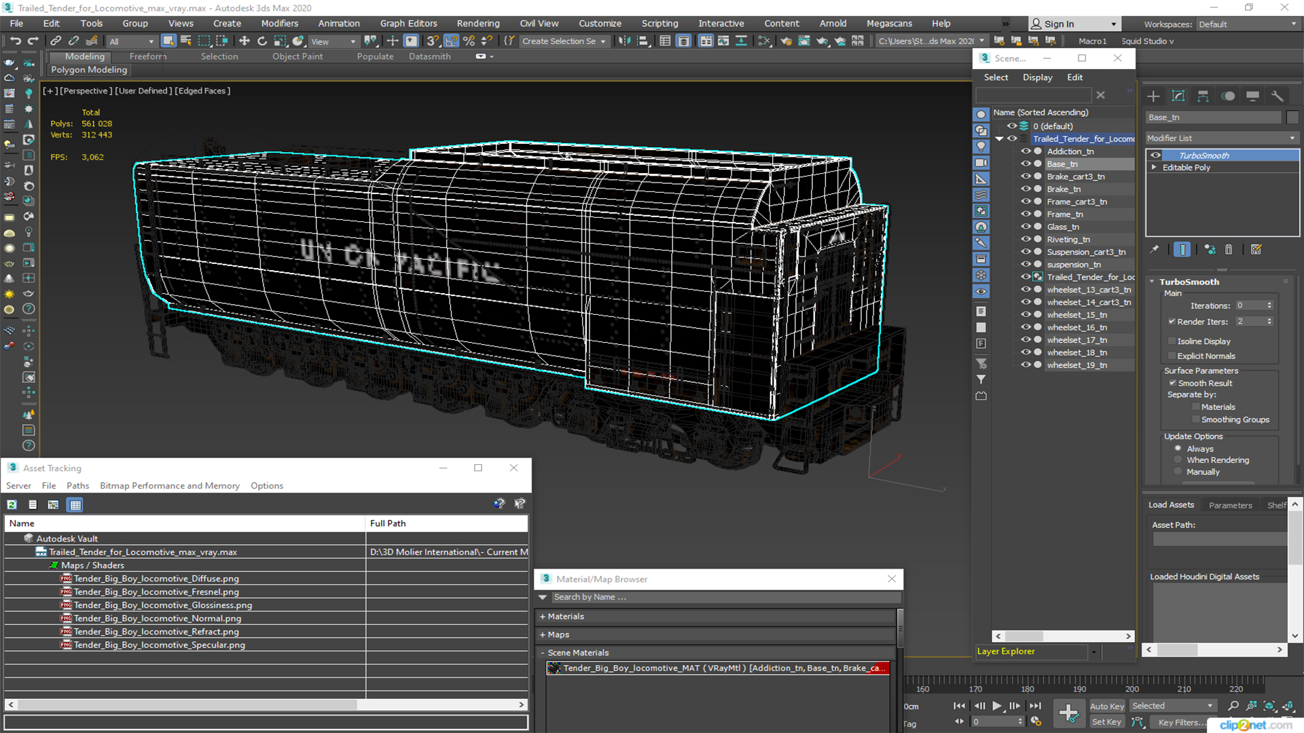Activate the Select and Scale tool
This screenshot has height=733, width=1304.
click(280, 41)
